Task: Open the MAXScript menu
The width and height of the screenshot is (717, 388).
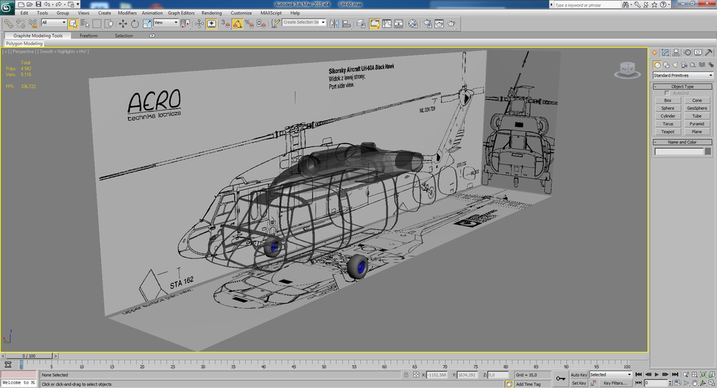Action: pos(271,13)
